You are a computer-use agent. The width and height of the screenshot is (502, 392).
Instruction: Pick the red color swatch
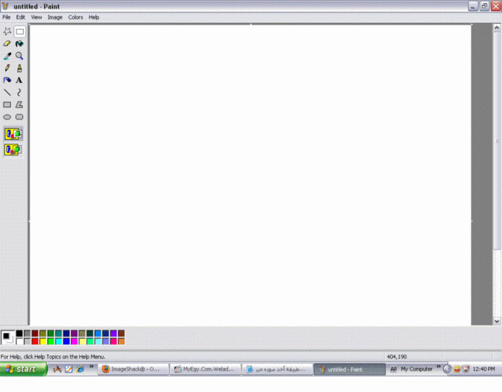[35, 341]
